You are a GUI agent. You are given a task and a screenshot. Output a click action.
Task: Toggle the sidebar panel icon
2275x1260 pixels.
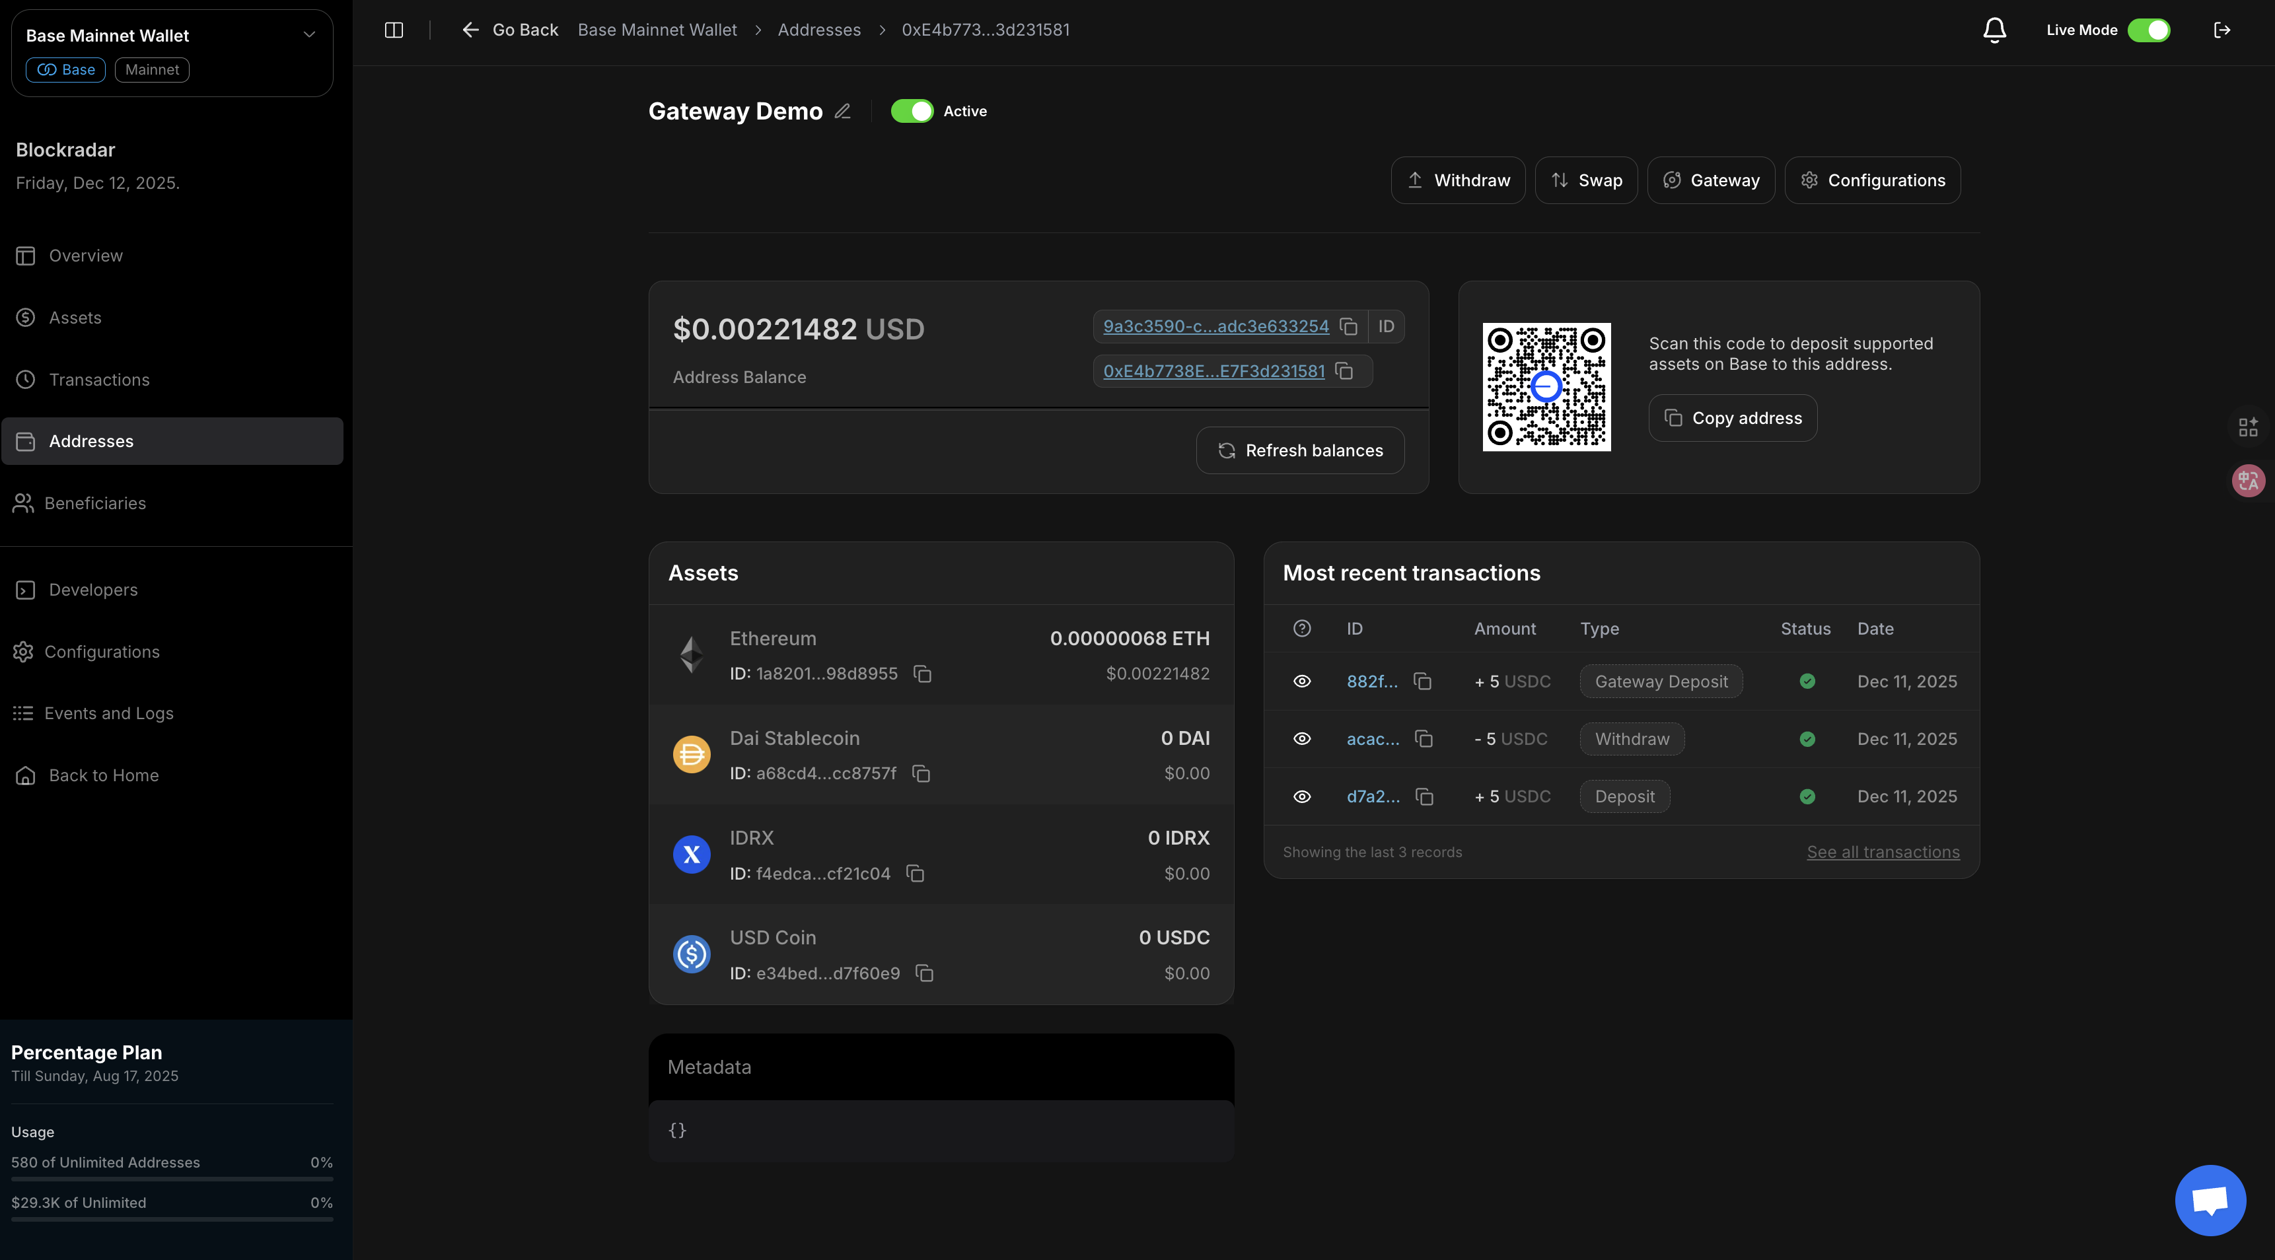[394, 30]
